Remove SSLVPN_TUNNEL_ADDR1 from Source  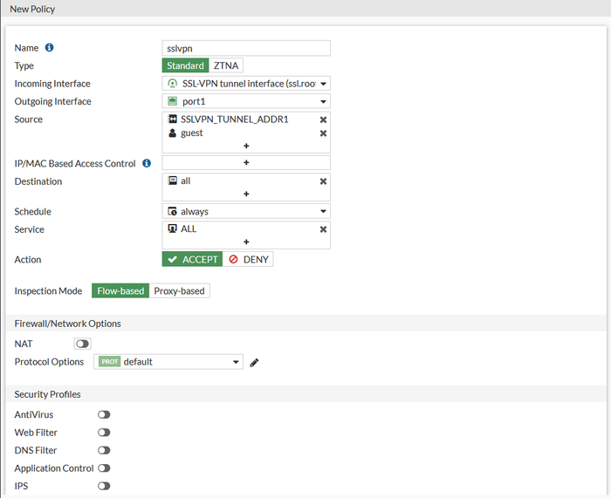323,119
